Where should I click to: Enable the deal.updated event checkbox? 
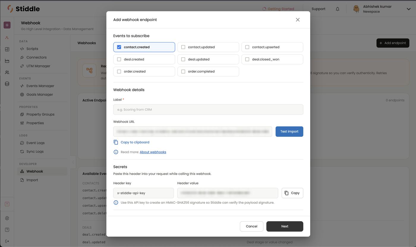click(x=183, y=59)
